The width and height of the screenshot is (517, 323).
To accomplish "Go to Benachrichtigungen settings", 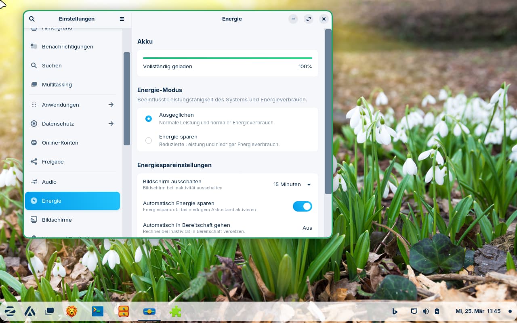I will [67, 47].
